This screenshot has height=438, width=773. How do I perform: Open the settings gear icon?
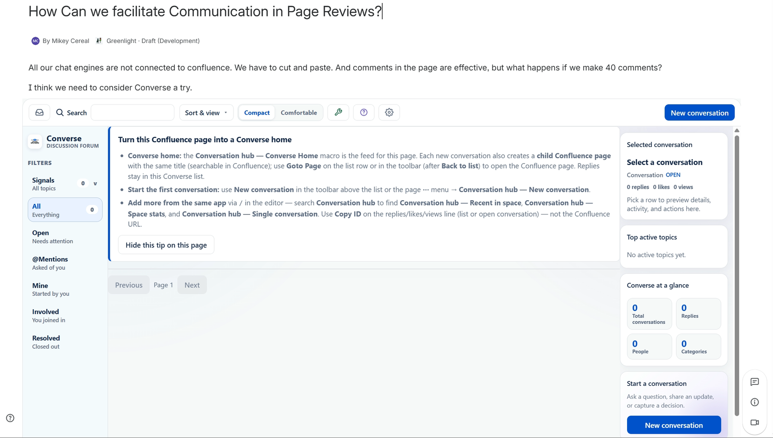coord(389,113)
